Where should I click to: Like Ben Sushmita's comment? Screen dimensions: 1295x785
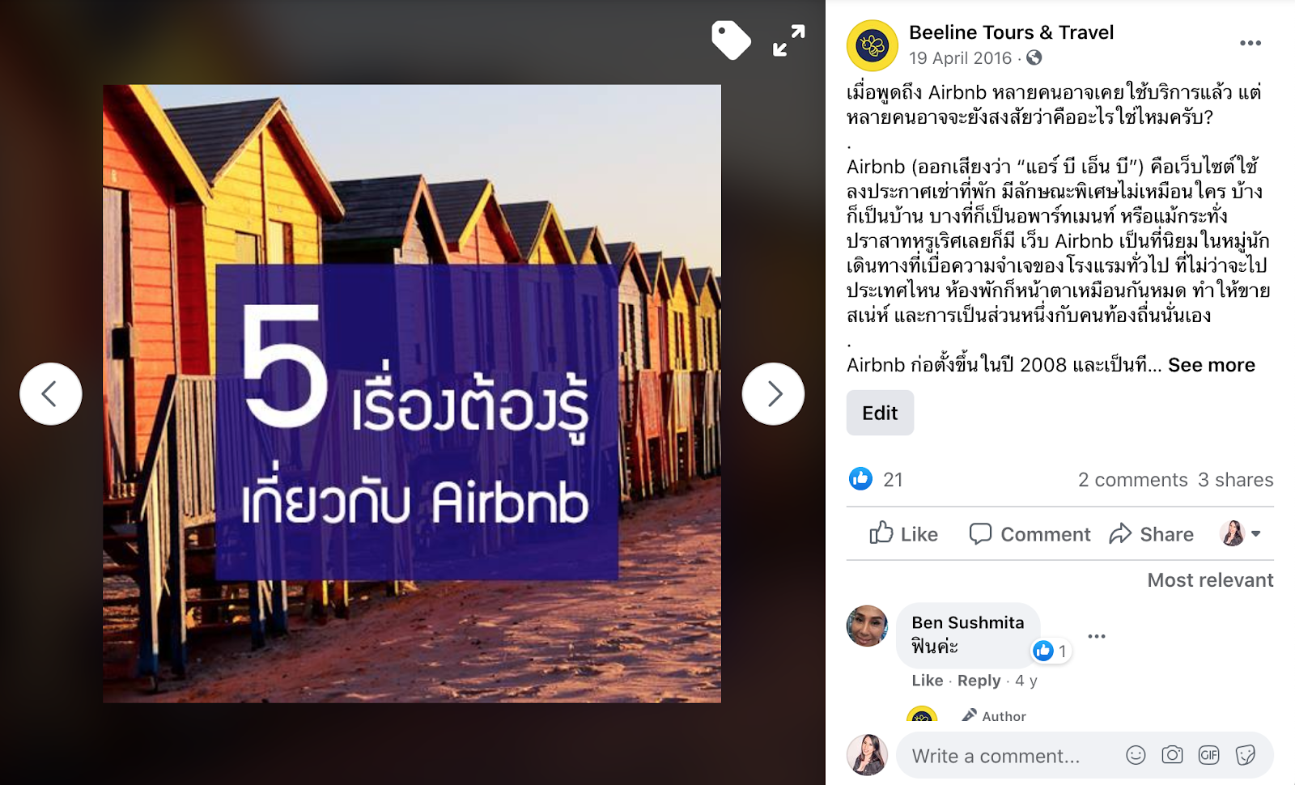coord(927,681)
